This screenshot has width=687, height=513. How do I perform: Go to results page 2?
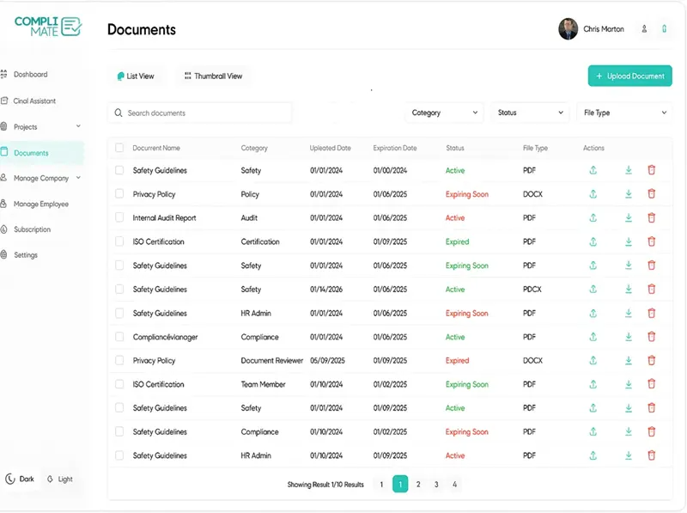tap(418, 484)
